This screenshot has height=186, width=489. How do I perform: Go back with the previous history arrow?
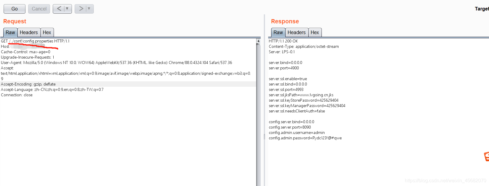pos(59,9)
